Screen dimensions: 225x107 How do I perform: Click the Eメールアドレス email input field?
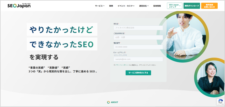coord(138,59)
